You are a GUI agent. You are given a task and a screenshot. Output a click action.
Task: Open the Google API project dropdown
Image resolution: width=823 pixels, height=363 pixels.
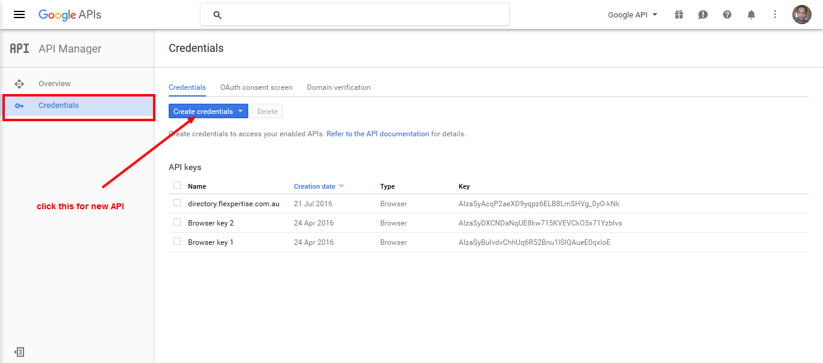coord(633,14)
